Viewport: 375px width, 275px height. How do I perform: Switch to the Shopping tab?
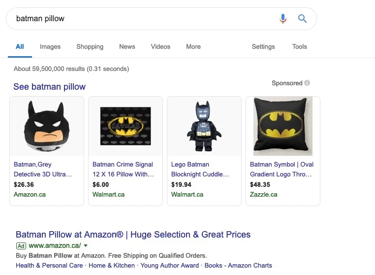[x=90, y=47]
